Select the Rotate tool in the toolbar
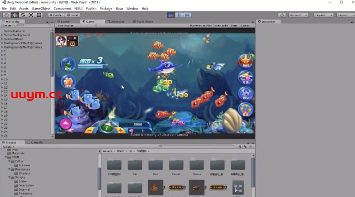The width and height of the screenshot is (355, 197). (23, 15)
